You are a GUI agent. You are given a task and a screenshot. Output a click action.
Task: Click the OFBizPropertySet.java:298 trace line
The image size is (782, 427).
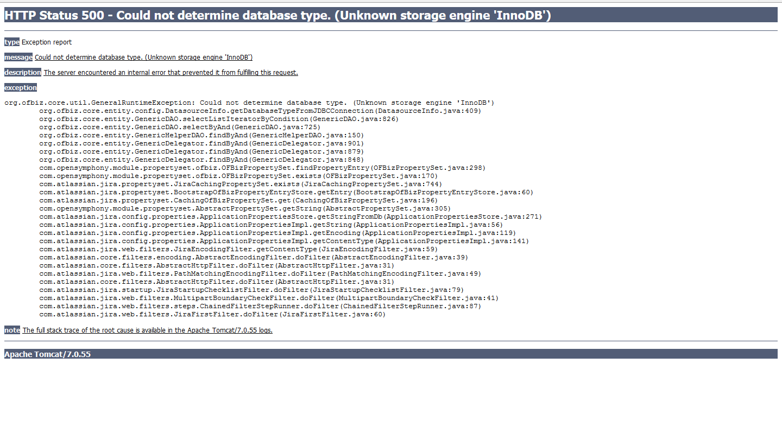(x=262, y=168)
